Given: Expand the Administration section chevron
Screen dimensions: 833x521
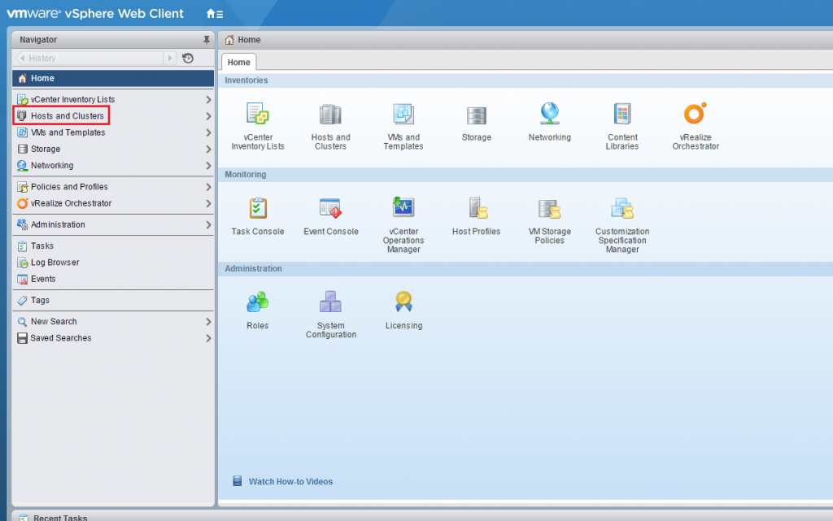Looking at the screenshot, I should tap(209, 224).
